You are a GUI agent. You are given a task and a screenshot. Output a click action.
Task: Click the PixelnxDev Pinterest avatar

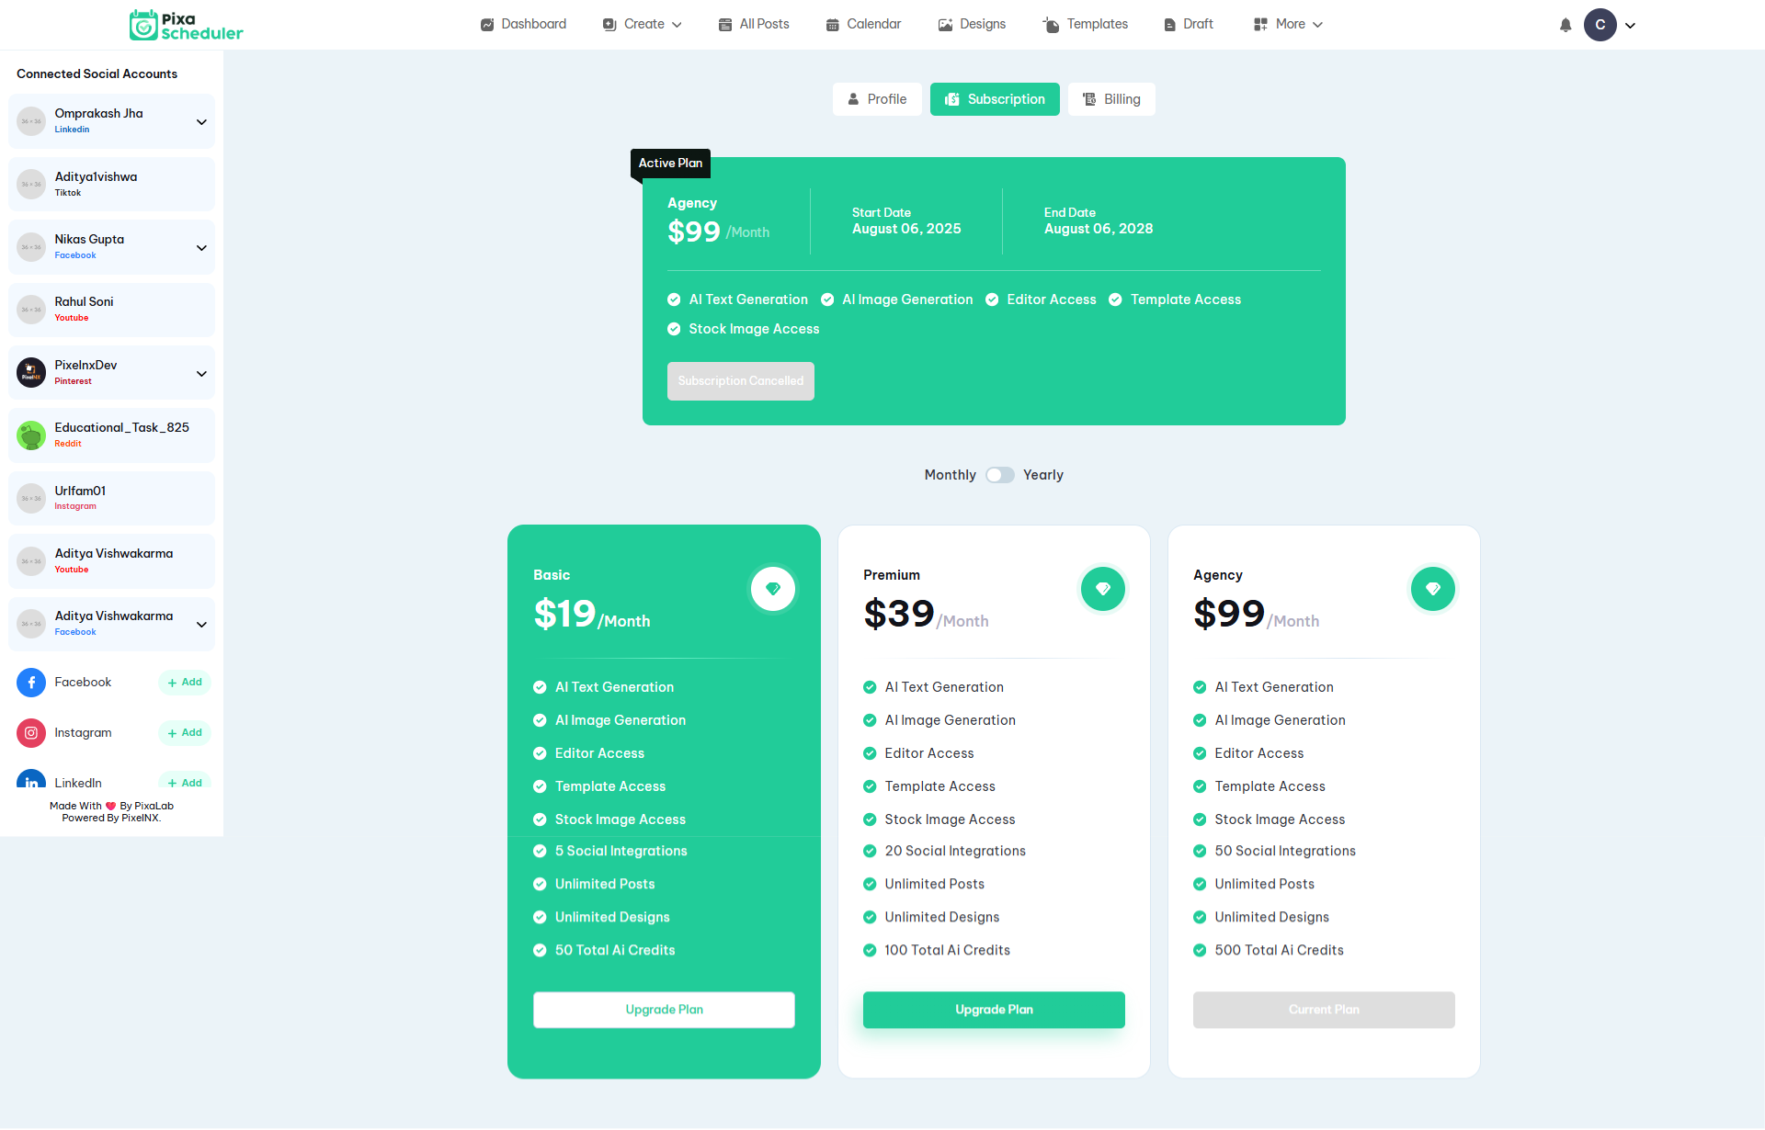[x=31, y=372]
